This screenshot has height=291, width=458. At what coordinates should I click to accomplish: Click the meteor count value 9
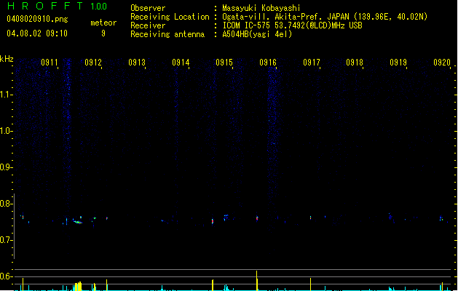pyautogui.click(x=103, y=33)
